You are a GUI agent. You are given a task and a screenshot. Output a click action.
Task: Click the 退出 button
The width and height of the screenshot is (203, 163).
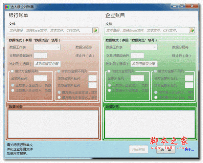point(166,149)
